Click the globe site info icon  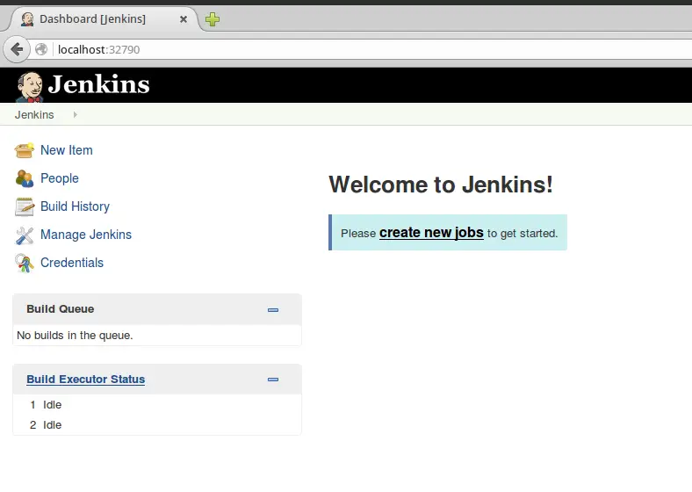[41, 49]
